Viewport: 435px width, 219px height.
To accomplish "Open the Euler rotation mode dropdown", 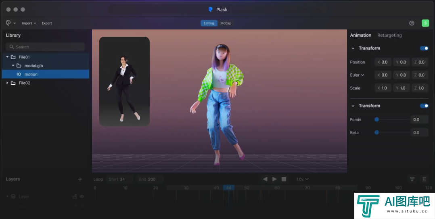I will click(x=357, y=75).
